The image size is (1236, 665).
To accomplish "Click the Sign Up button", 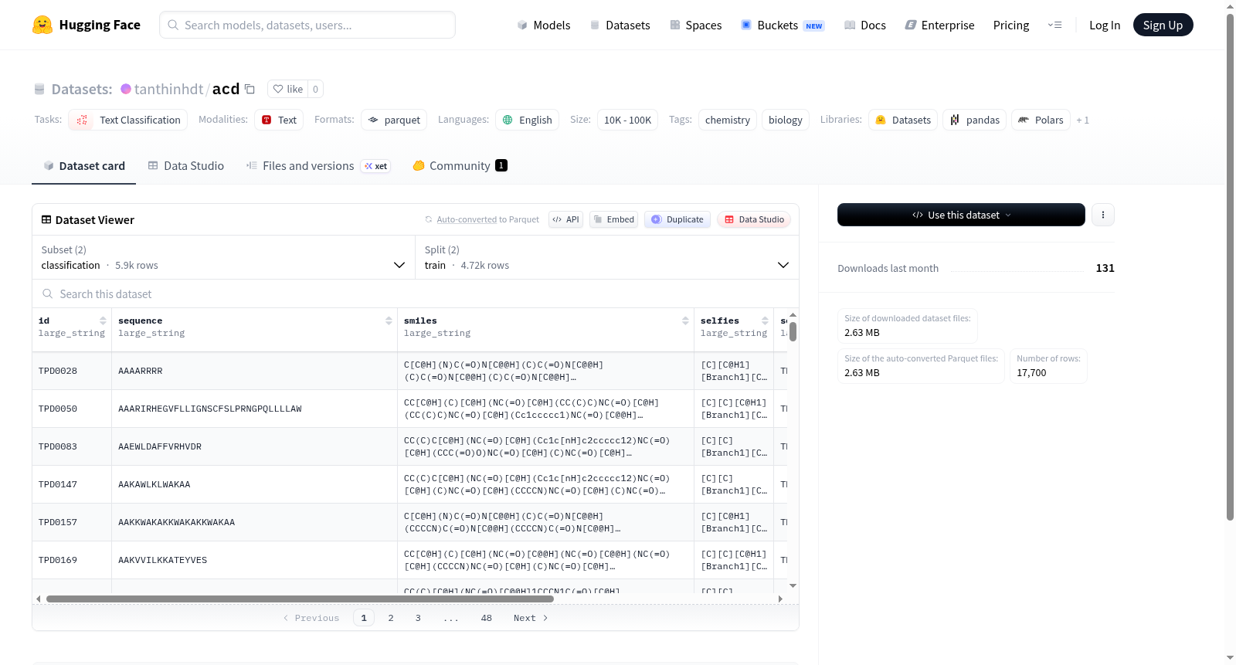I will point(1163,25).
